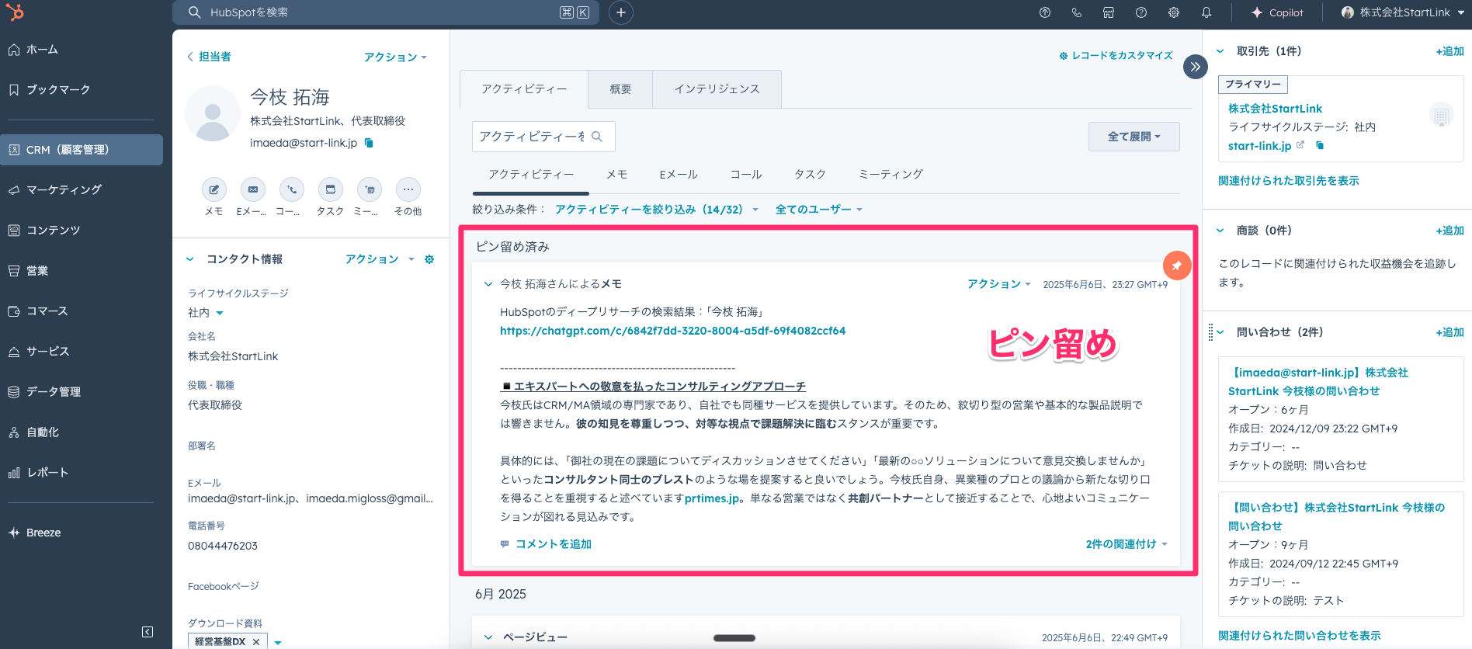Switch to the タスク activity filter tab
Image resolution: width=1472 pixels, height=649 pixels.
(x=810, y=175)
